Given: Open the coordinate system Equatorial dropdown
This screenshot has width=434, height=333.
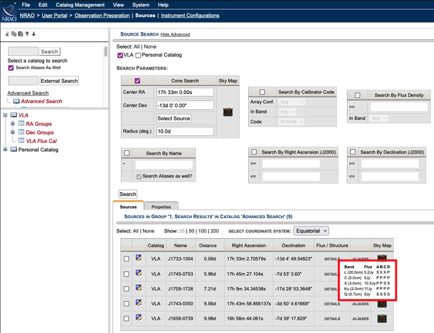Looking at the screenshot, I should point(311,231).
